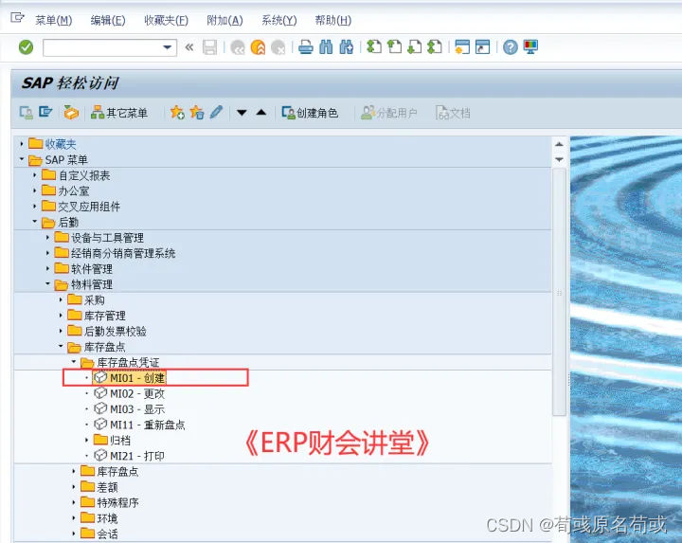Click the Add to Favorites star icon
The width and height of the screenshot is (682, 543).
tap(177, 113)
